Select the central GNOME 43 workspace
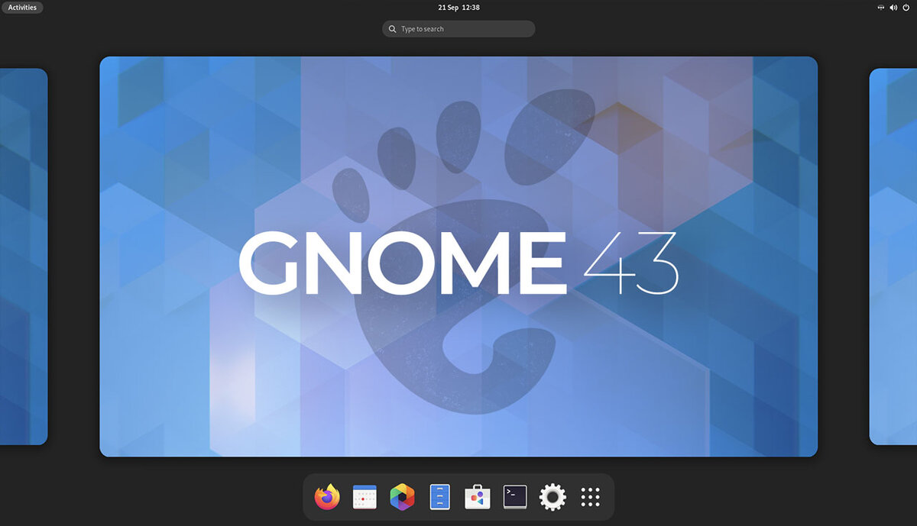Screen dimensions: 917x526 pos(458,257)
